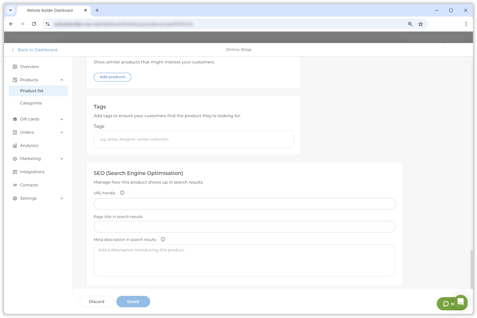This screenshot has height=318, width=477.
Task: Click the URL handle info icon
Action: pyautogui.click(x=122, y=193)
